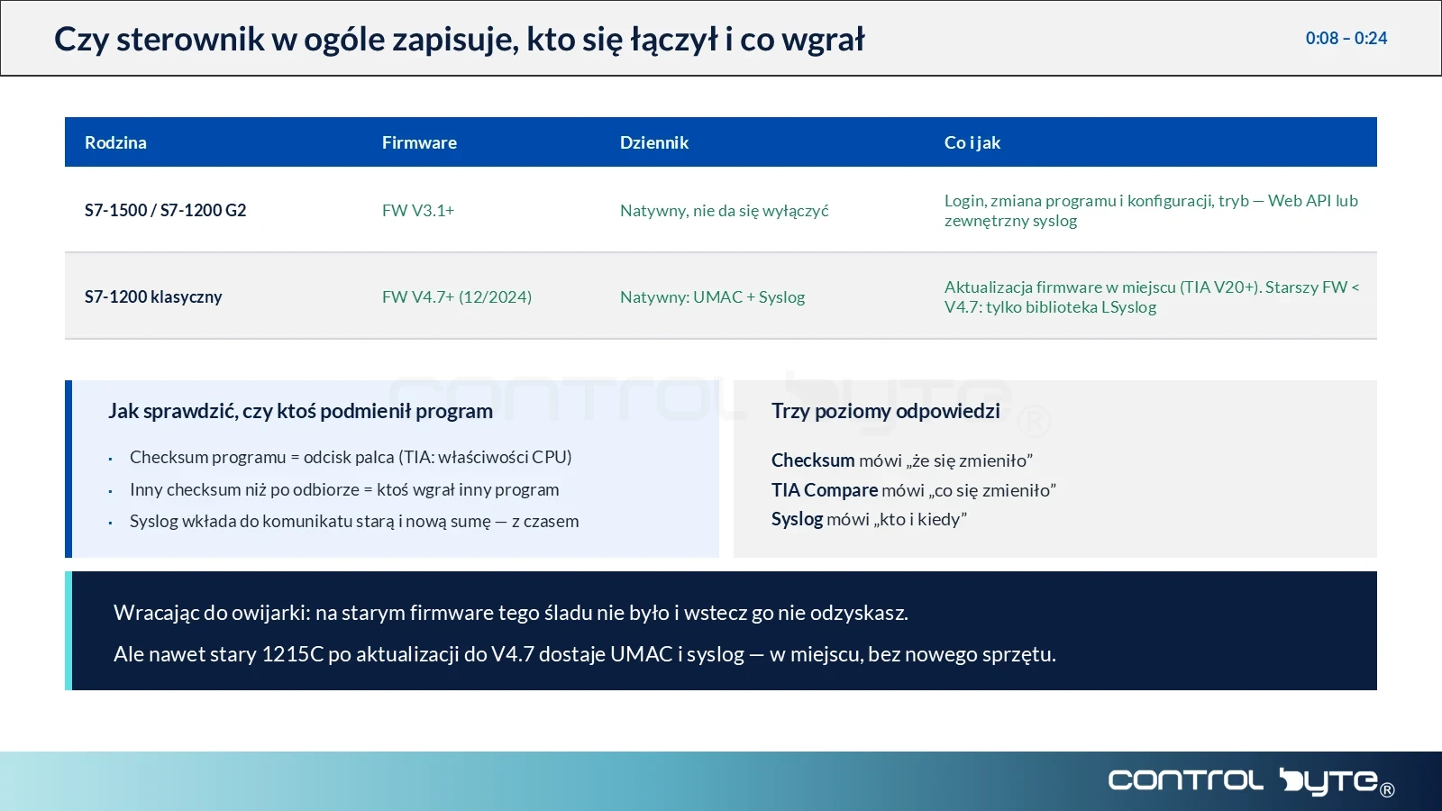
Task: Click the 'S7-1500 / S7-1200 G2' cell
Action: tap(165, 210)
